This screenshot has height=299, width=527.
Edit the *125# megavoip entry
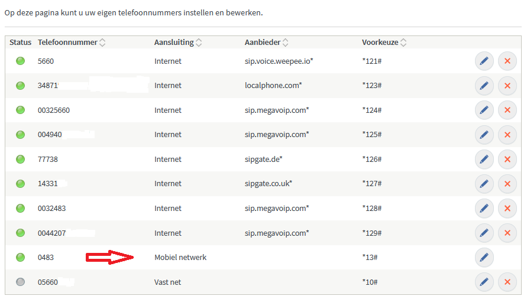[x=484, y=135]
